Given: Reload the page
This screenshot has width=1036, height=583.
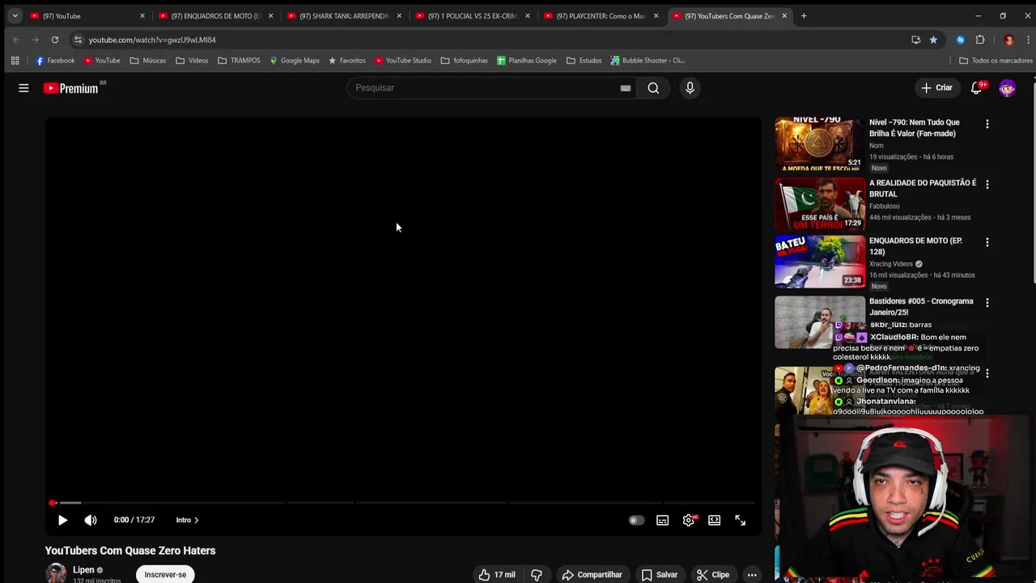Looking at the screenshot, I should click(x=54, y=40).
